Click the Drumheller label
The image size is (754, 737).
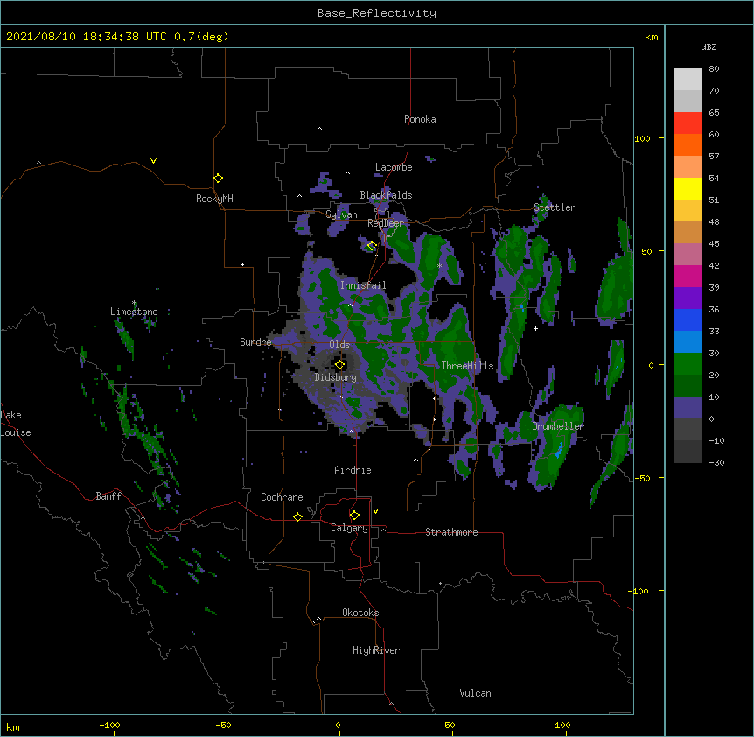[x=558, y=426]
